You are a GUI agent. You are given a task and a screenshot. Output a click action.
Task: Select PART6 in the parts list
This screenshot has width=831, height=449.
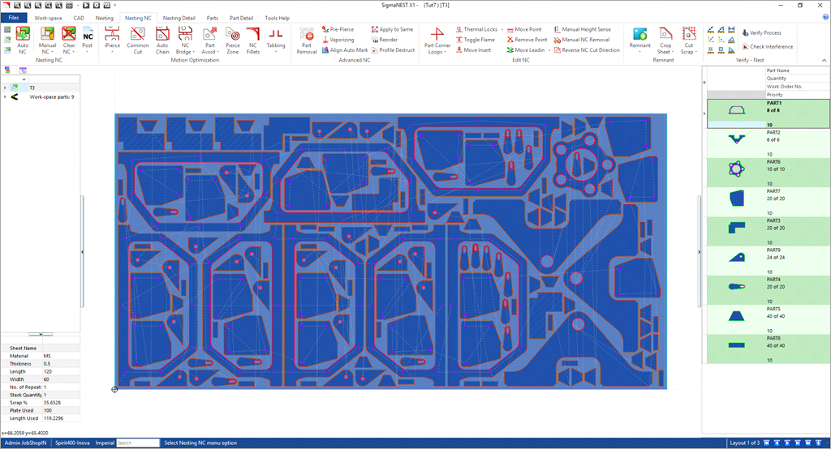coord(769,173)
